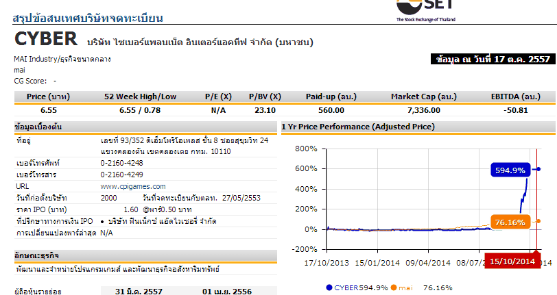Viewport: 557px width, 295px height.
Task: Click the 09/04/2014 chart axis date
Action: click(x=428, y=263)
